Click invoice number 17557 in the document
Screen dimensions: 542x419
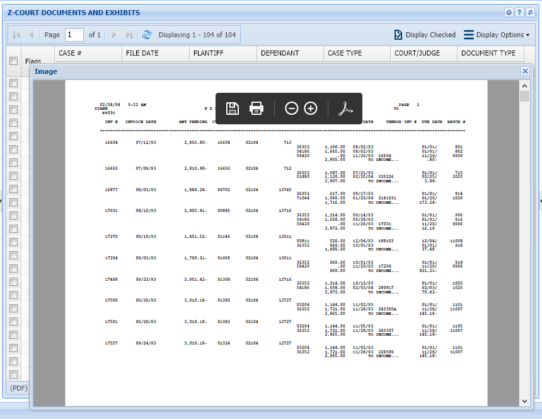(x=111, y=343)
